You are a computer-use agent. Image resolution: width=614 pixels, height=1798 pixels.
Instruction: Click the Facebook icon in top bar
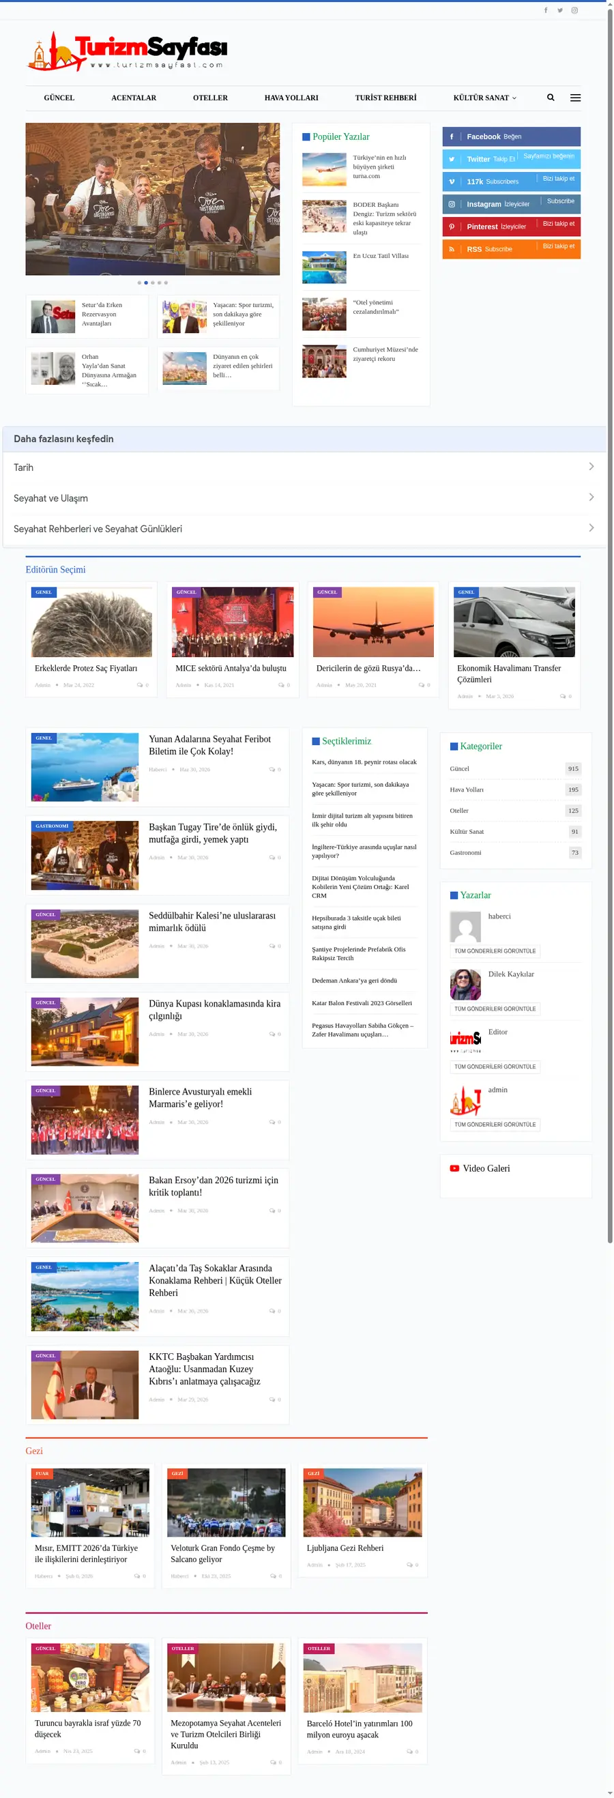pyautogui.click(x=546, y=10)
